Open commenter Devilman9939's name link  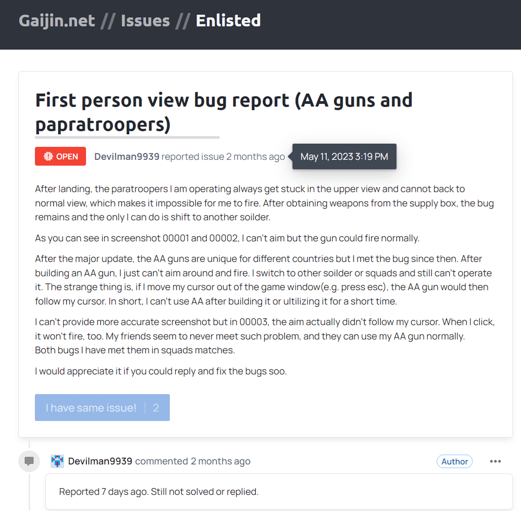click(x=100, y=461)
